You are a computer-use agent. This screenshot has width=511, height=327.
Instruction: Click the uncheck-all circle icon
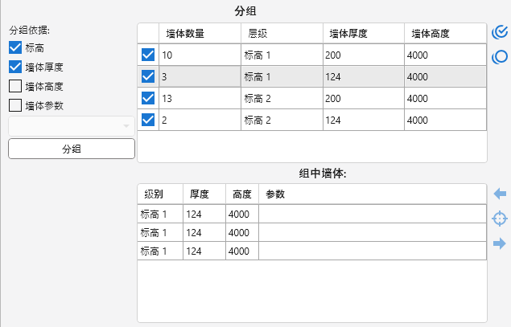(500, 57)
